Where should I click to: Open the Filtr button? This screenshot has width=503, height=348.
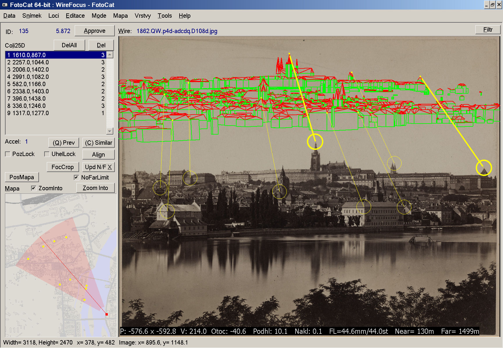488,30
